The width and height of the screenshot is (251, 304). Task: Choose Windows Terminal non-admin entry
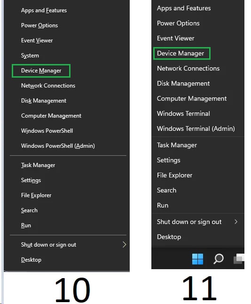tap(183, 113)
